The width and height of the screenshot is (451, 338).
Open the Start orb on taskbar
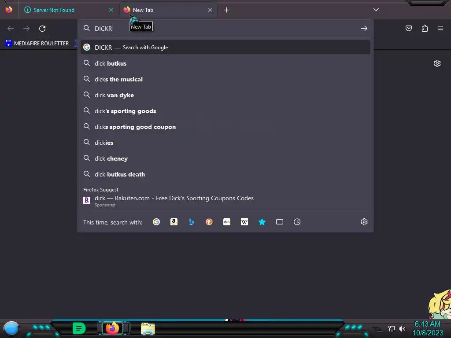tap(11, 328)
